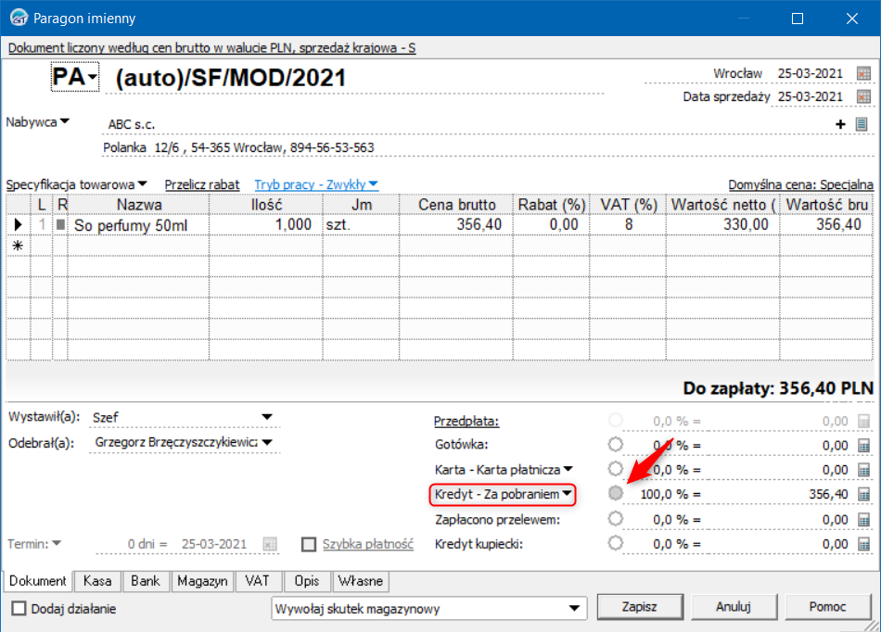
Task: Click Nazwa column header
Action: pos(139,204)
